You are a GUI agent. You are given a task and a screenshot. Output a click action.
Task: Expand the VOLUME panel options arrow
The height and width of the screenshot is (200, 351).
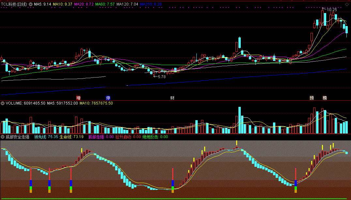[3, 103]
